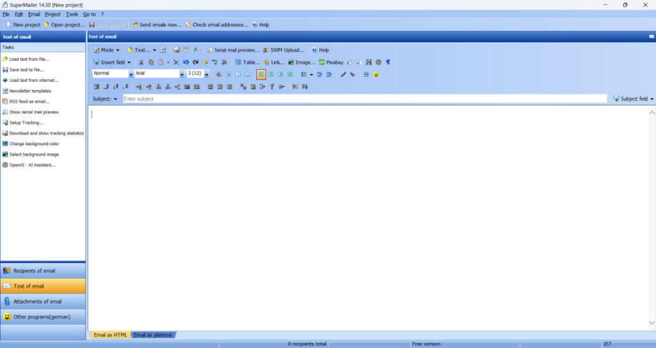The width and height of the screenshot is (656, 348).
Task: Toggle italic formatting
Action: [238, 74]
